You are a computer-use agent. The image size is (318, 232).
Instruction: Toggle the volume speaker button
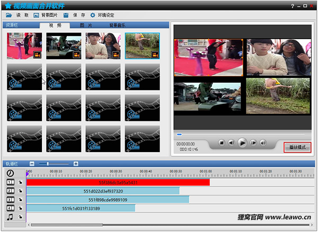pyautogui.click(x=263, y=143)
